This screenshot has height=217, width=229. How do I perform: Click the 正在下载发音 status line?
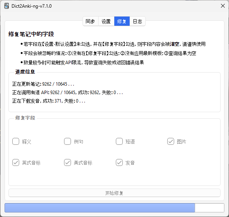49,101
